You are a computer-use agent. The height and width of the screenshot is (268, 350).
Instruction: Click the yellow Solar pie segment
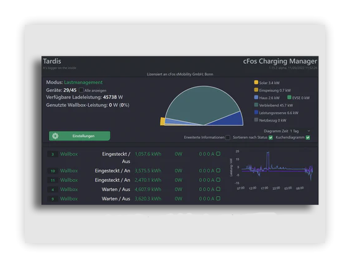pos(163,122)
